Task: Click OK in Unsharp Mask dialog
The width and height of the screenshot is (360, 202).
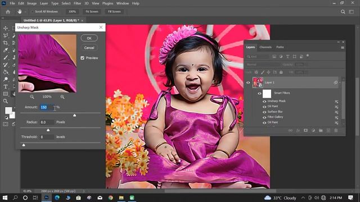Action: coord(89,38)
